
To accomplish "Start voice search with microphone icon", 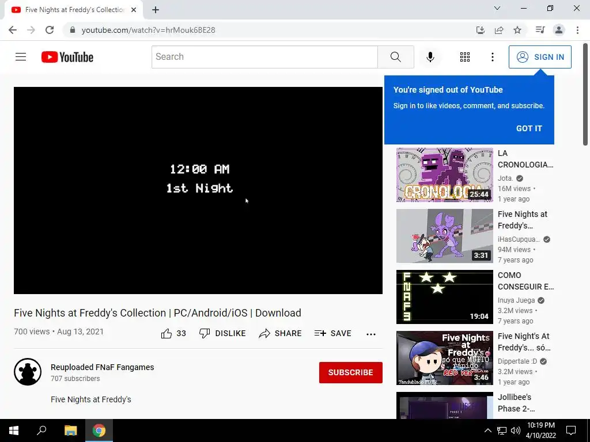I will [x=430, y=57].
